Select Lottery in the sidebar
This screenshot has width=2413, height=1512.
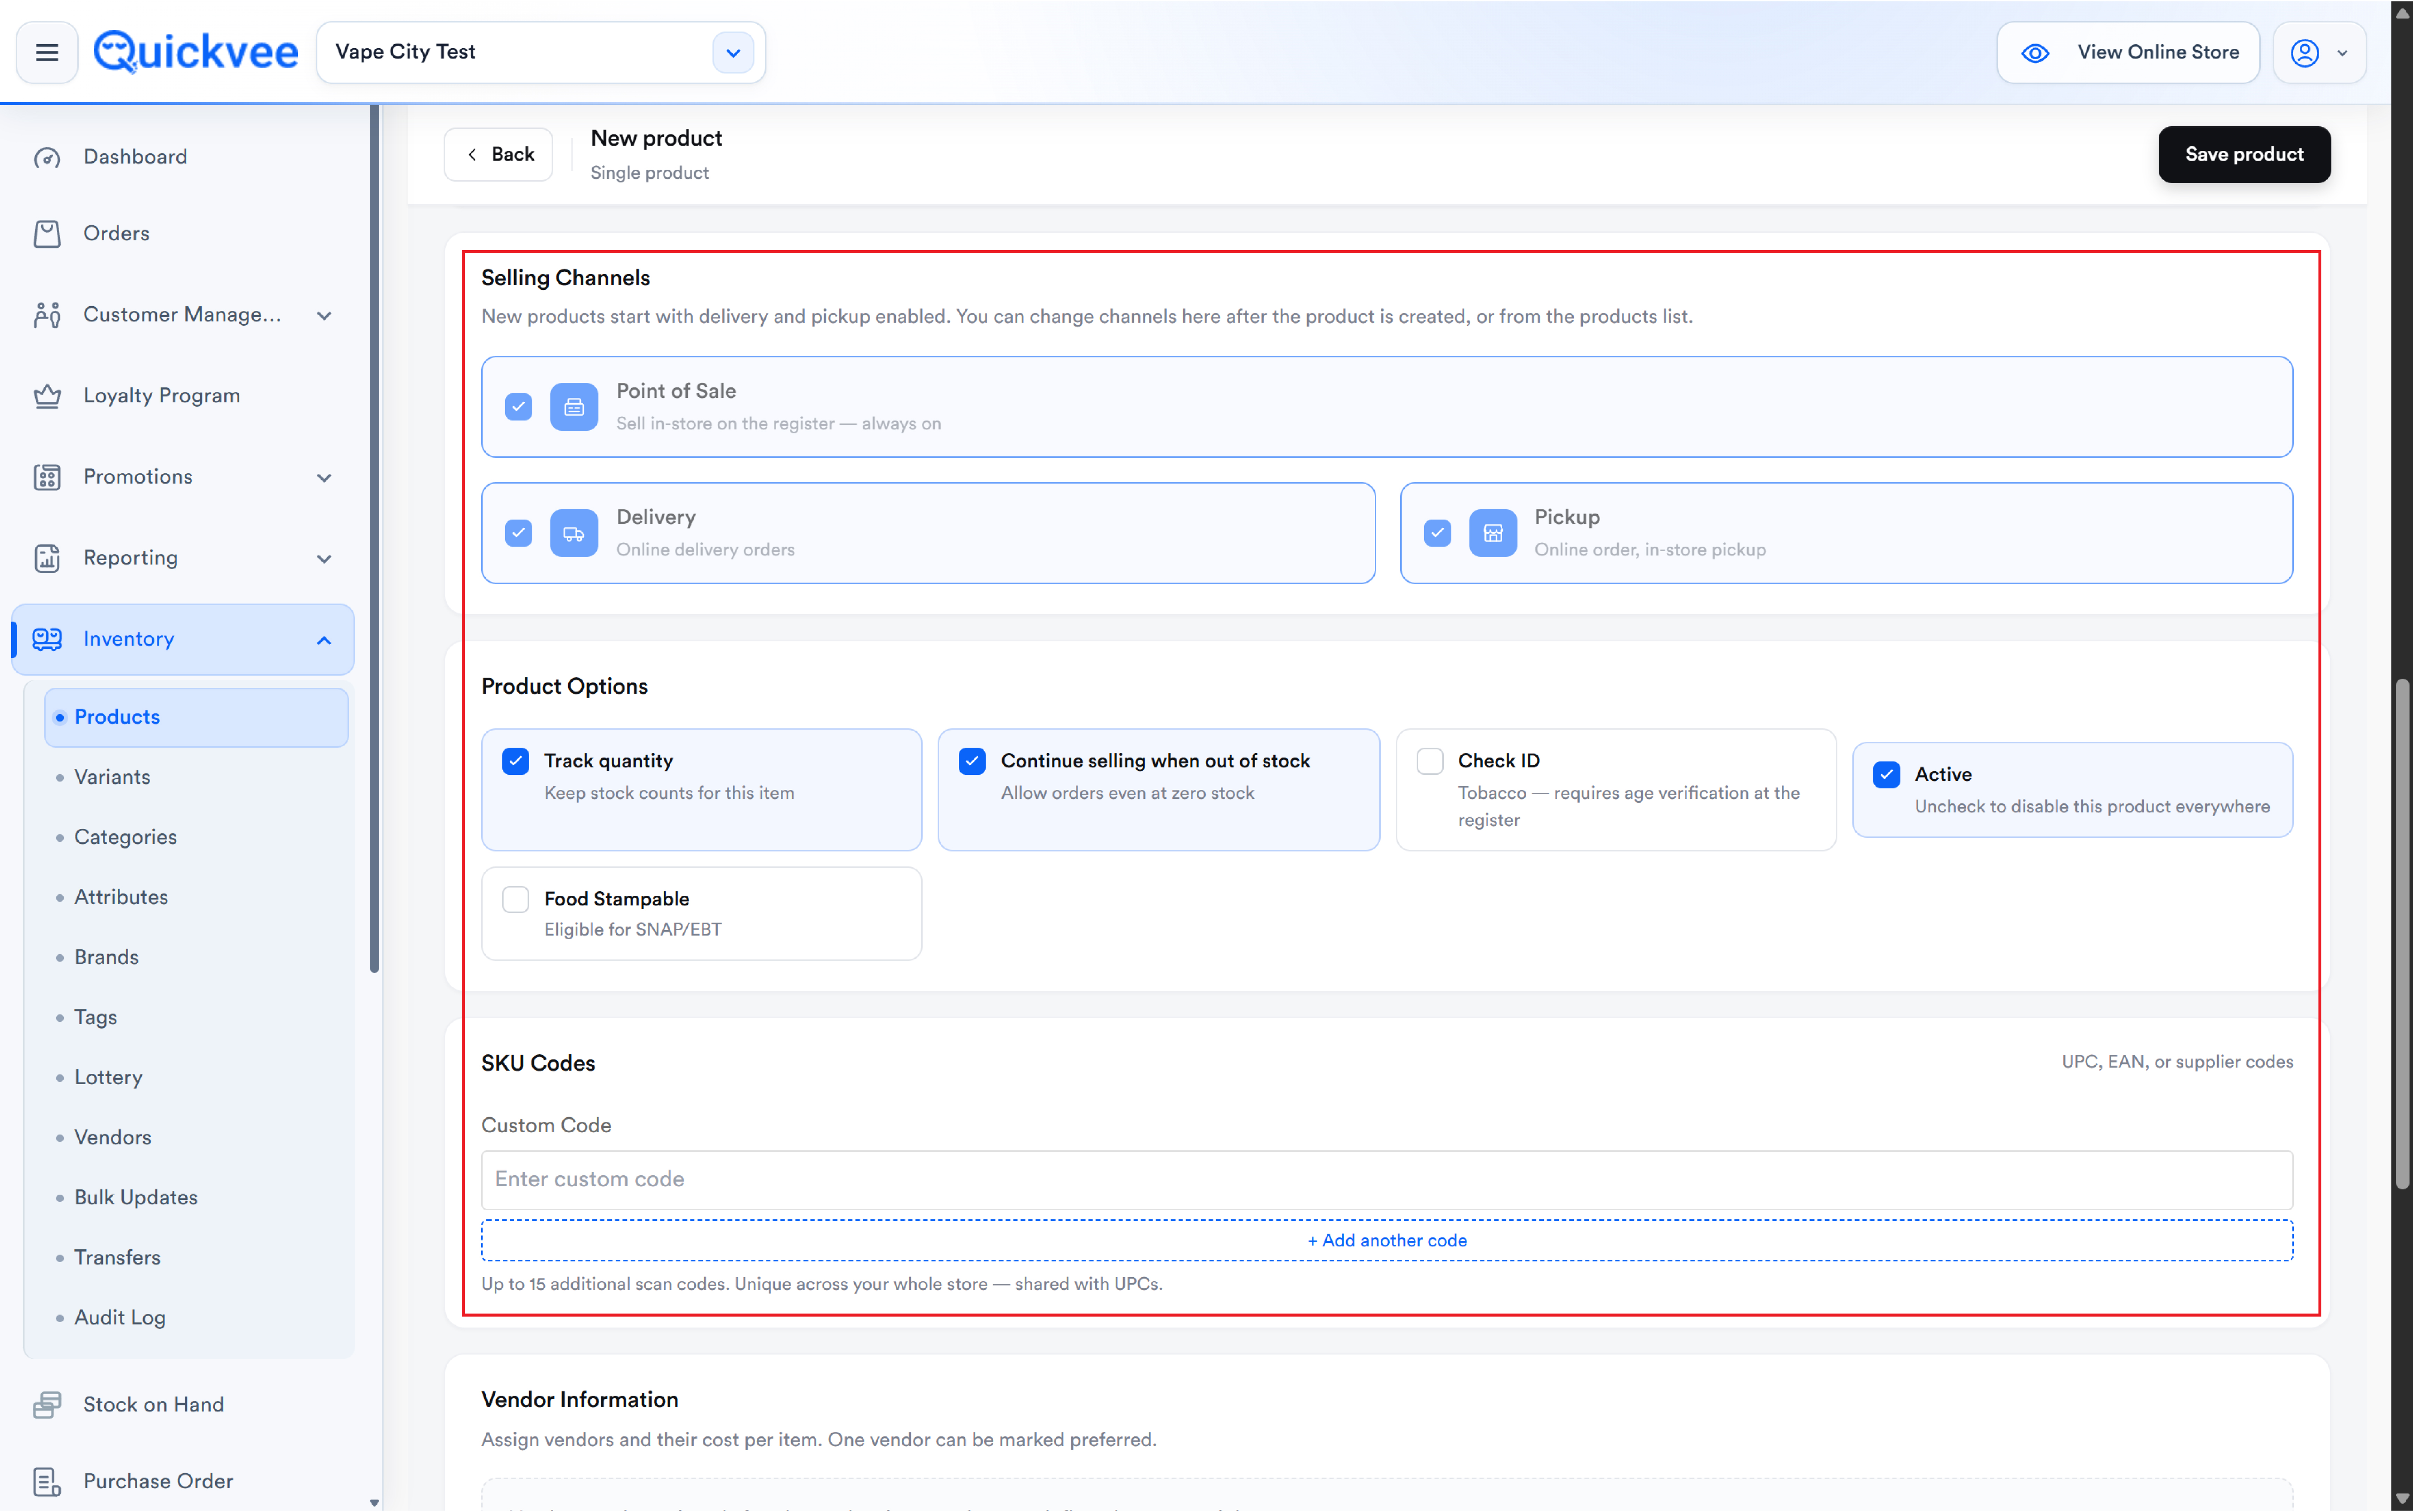click(108, 1078)
